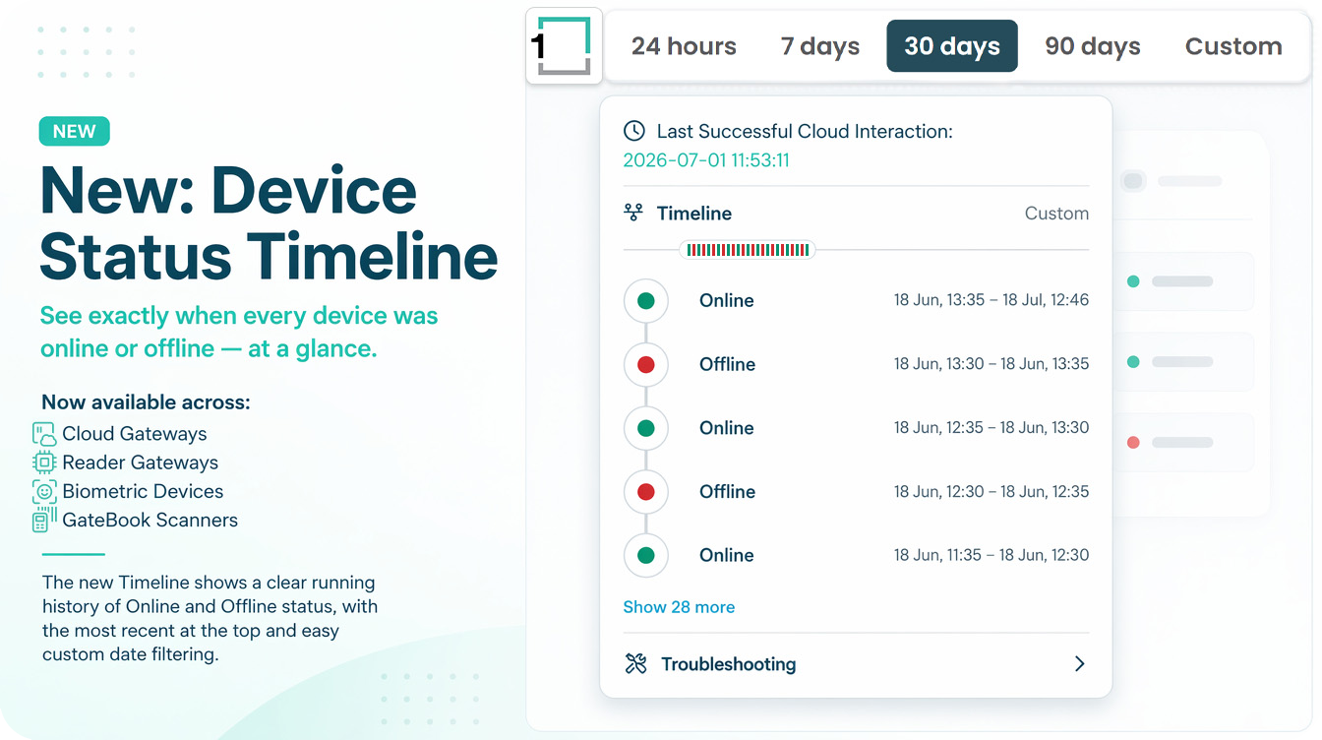1322x740 pixels.
Task: Click red dot for Offline 18 Jun 13:30
Action: 646,365
